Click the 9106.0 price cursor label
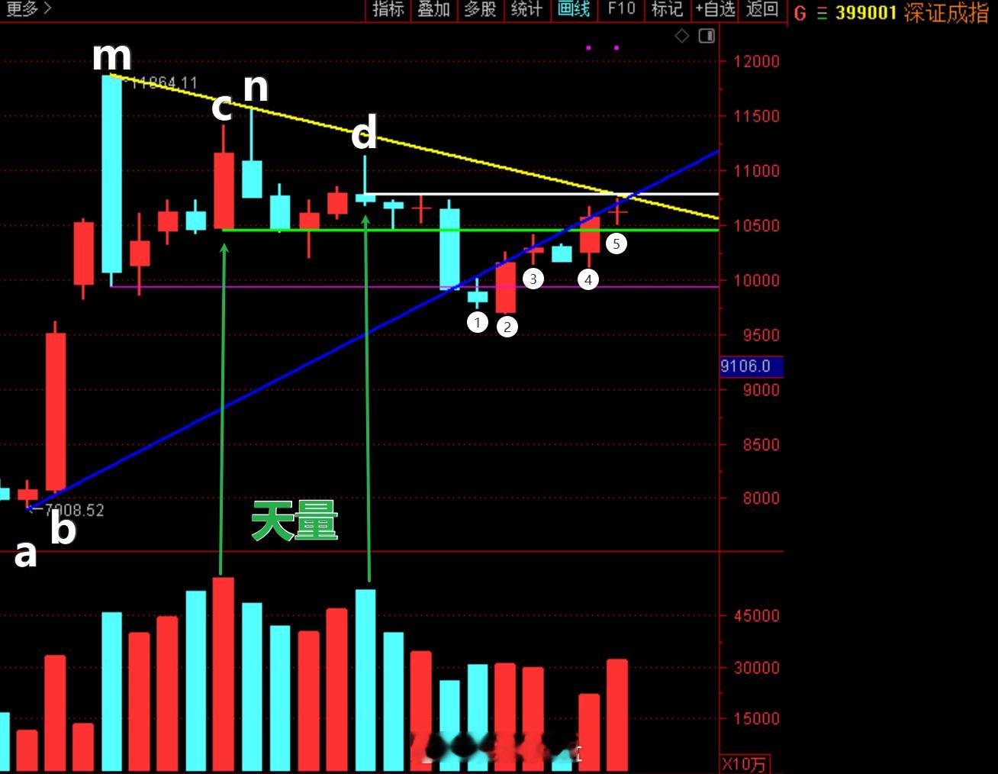 [x=752, y=366]
